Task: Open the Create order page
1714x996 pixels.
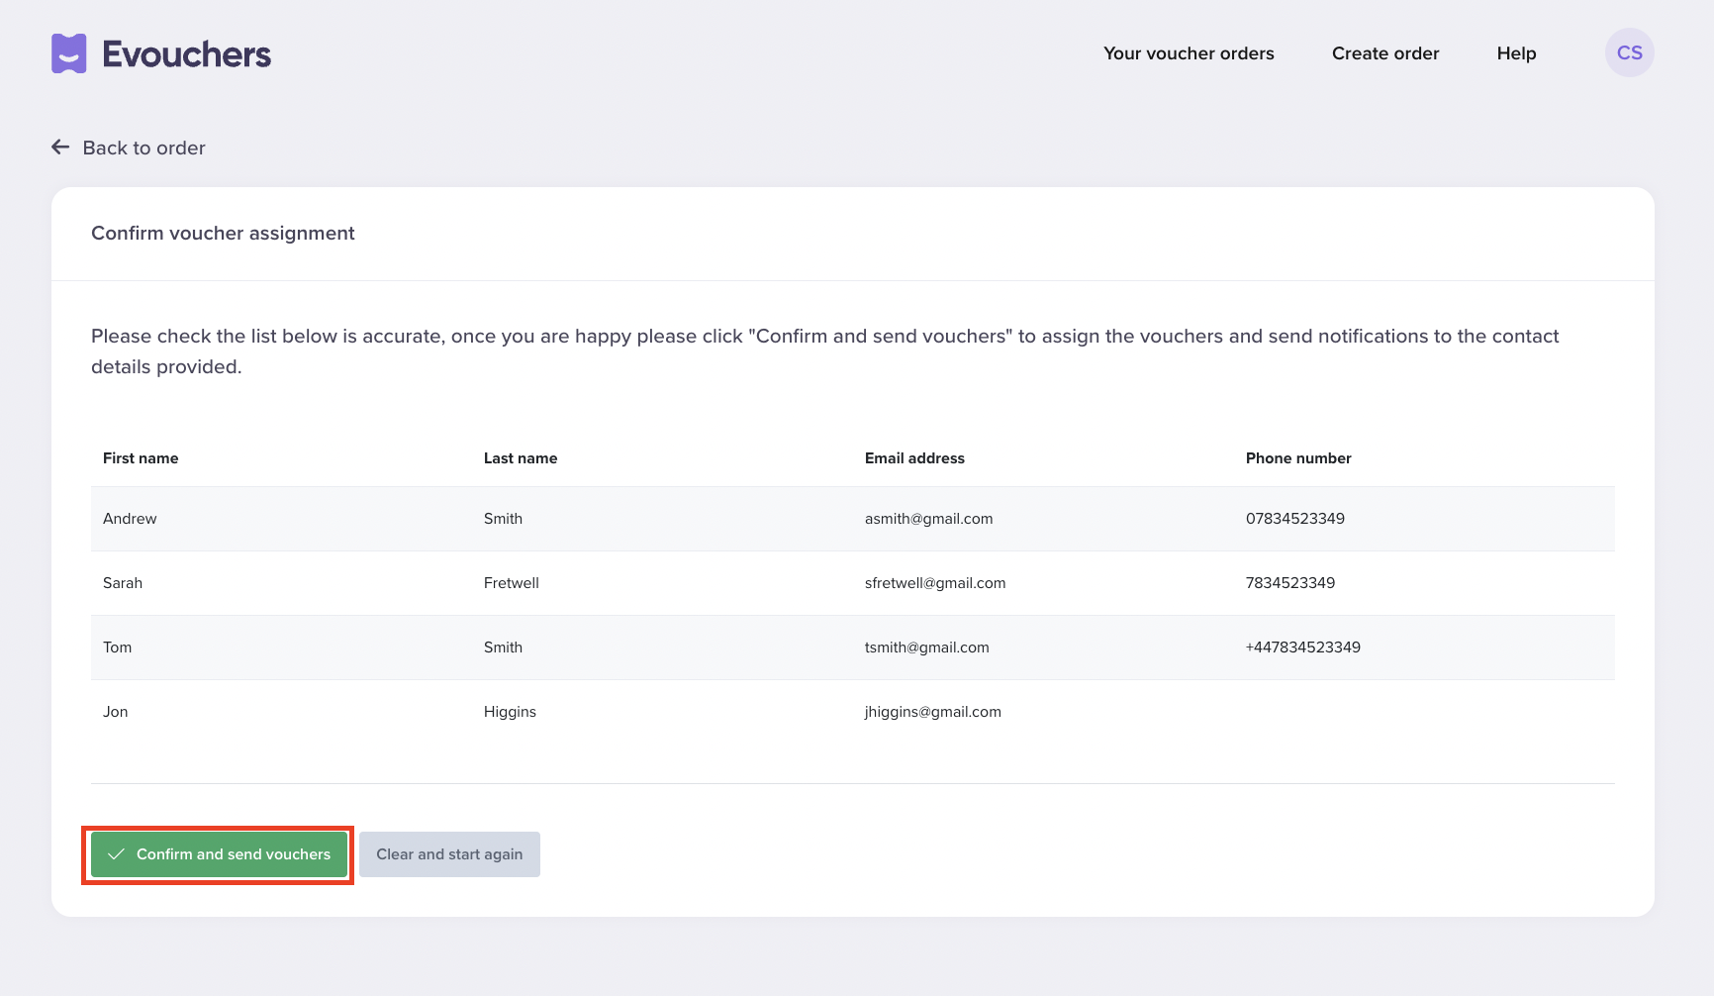Action: click(1385, 53)
